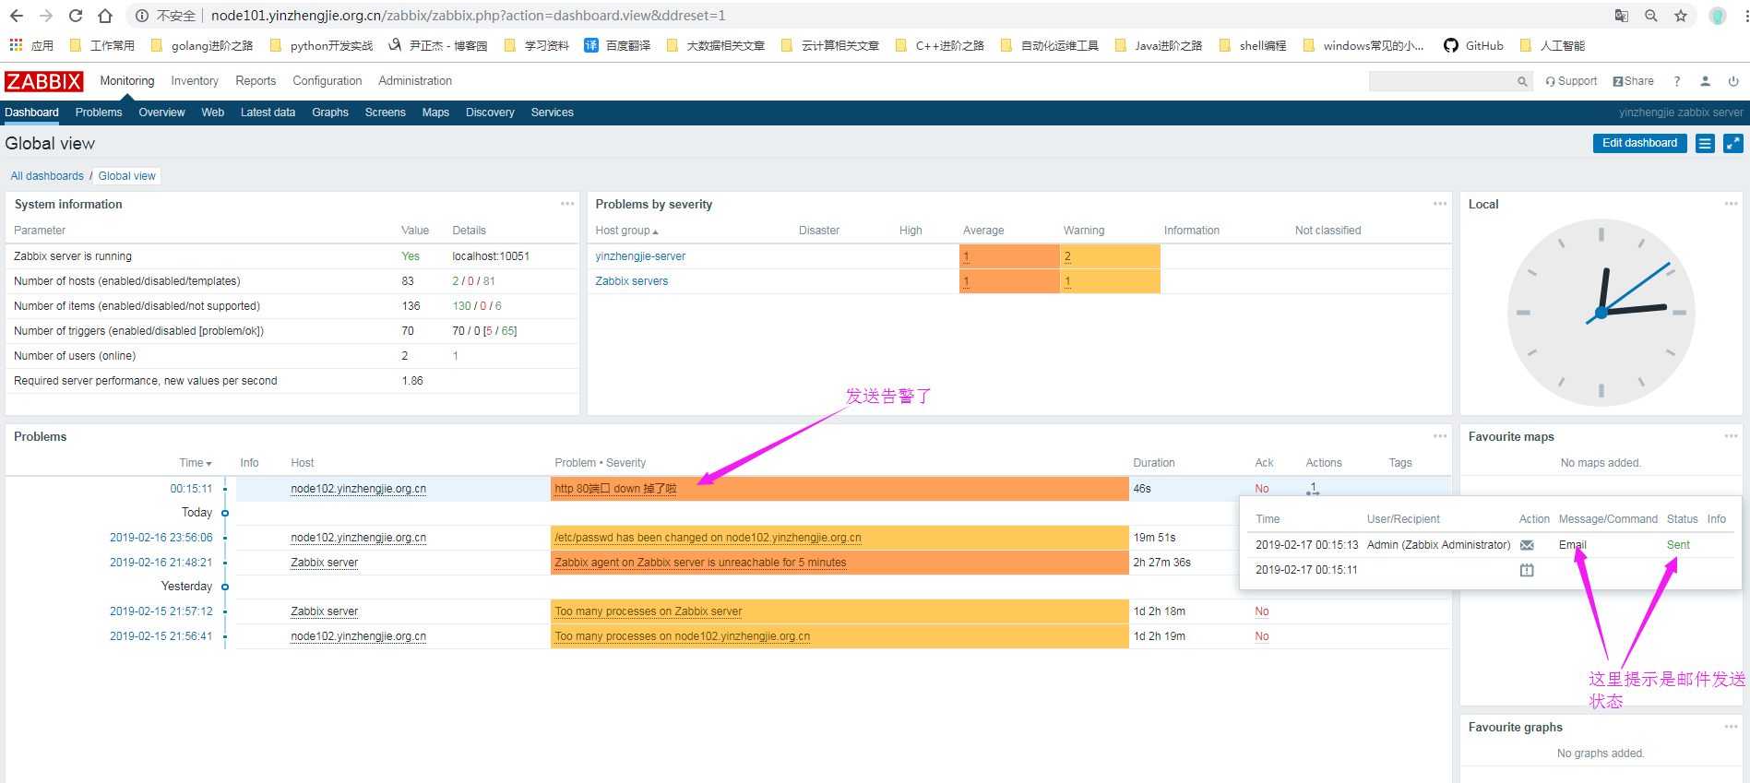Open Problems by severity widget menu dots

tap(1440, 204)
